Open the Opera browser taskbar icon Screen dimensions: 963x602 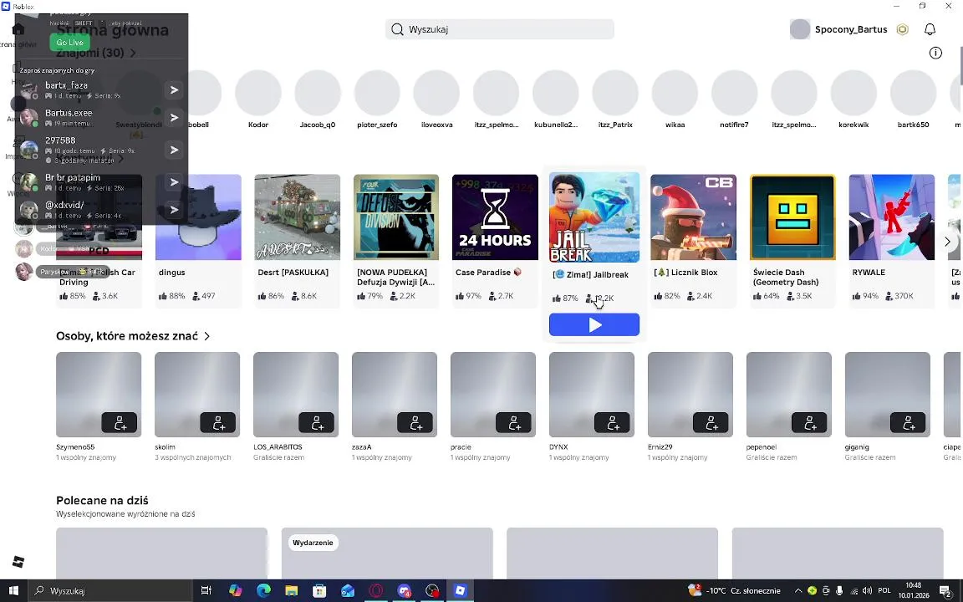tap(376, 590)
